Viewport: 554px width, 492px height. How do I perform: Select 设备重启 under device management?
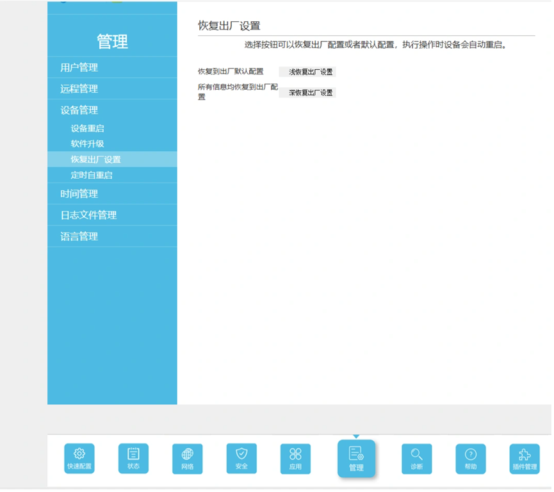(x=88, y=129)
